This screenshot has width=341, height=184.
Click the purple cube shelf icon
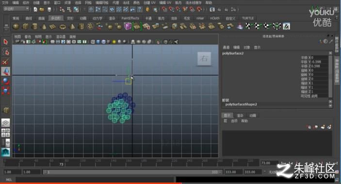(x=128, y=27)
